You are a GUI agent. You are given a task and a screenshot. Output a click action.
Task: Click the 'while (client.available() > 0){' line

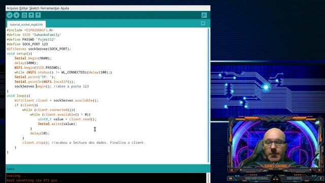coord(60,114)
